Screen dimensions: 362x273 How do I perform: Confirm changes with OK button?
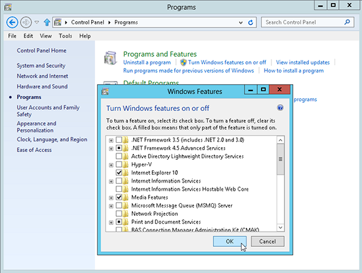230,241
